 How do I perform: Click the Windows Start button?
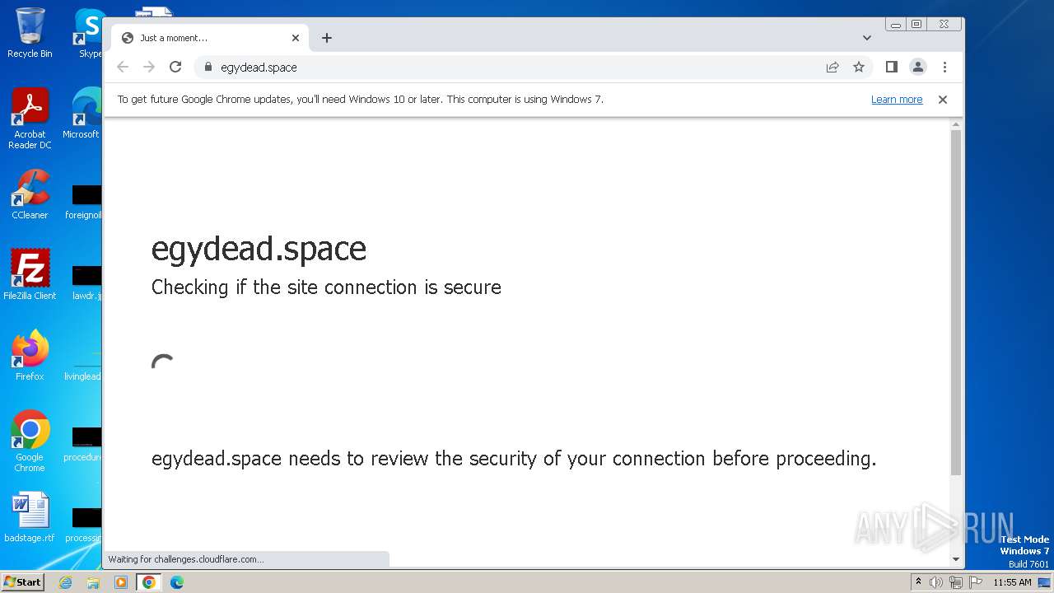point(22,581)
